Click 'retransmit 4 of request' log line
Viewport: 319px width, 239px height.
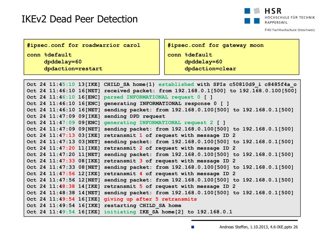click(131, 174)
